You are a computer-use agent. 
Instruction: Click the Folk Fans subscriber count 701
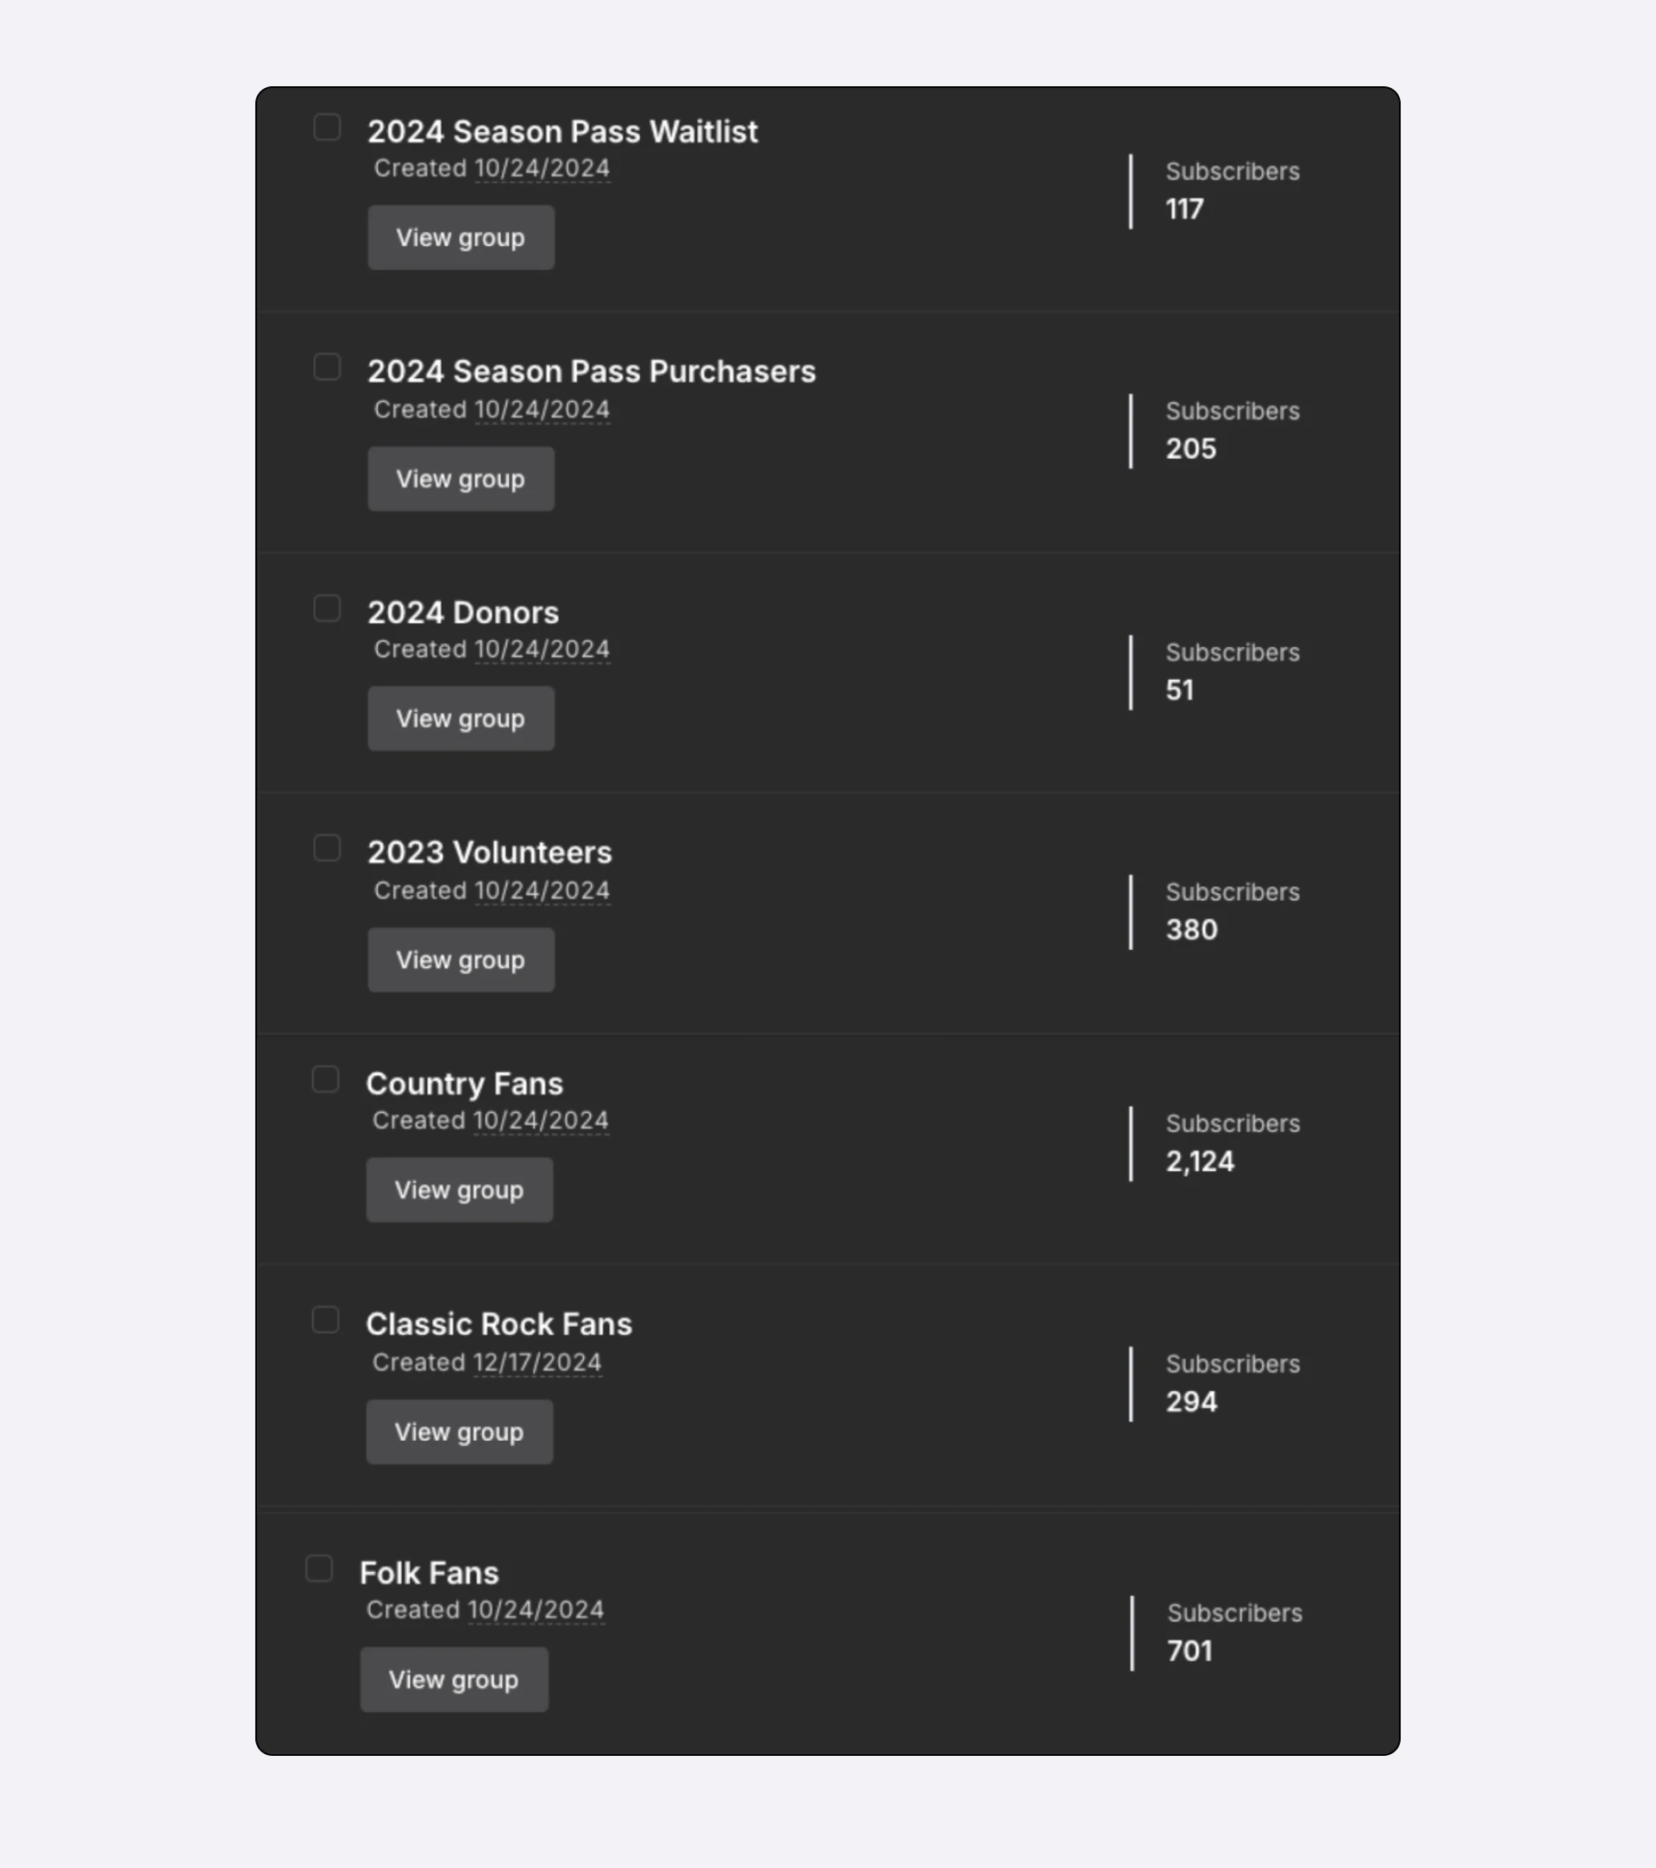(1189, 1651)
